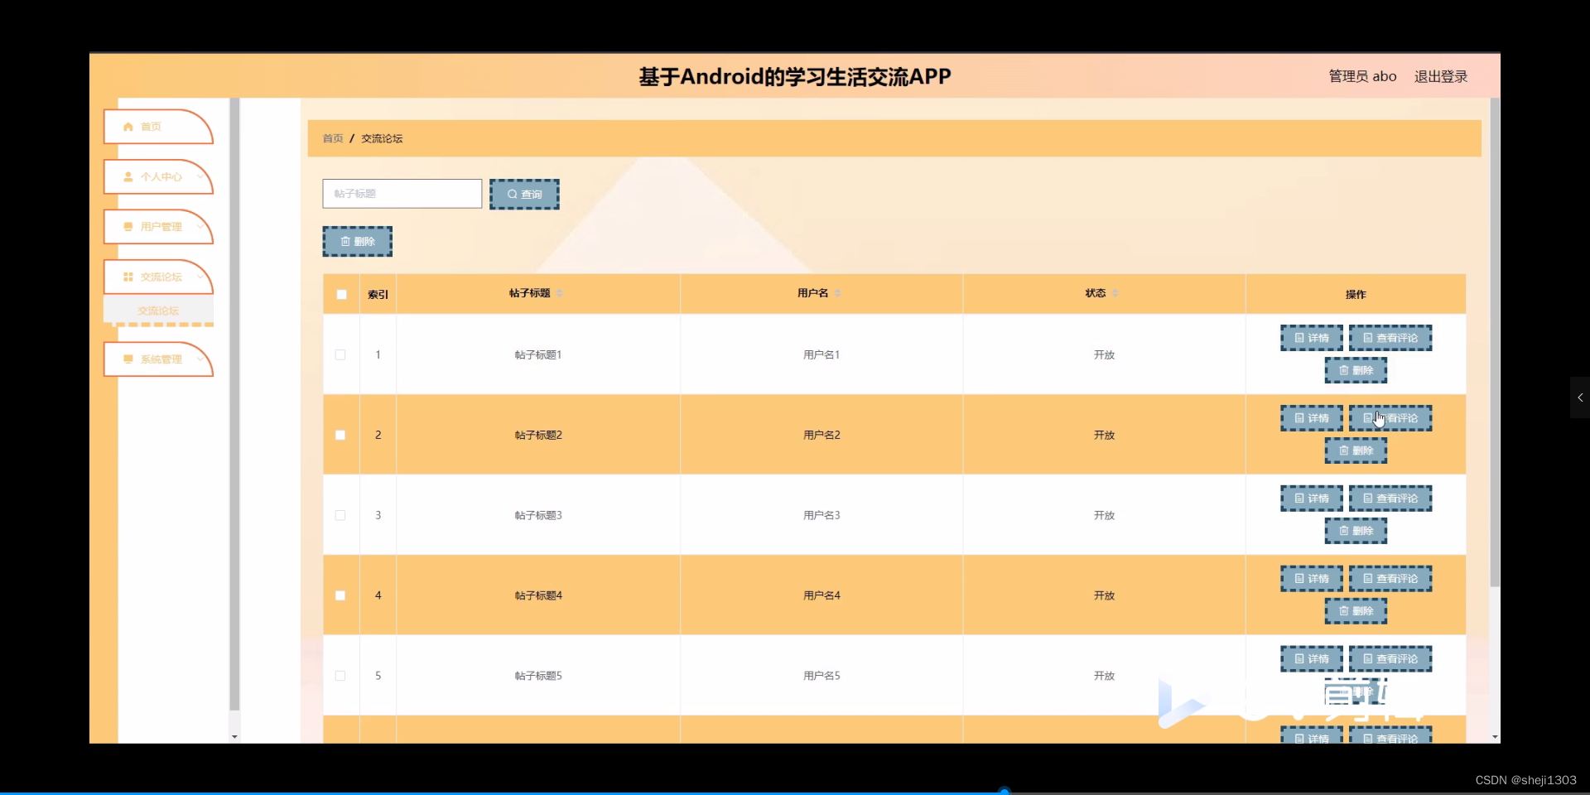
Task: Check the select-all checkbox in table header
Action: [340, 294]
